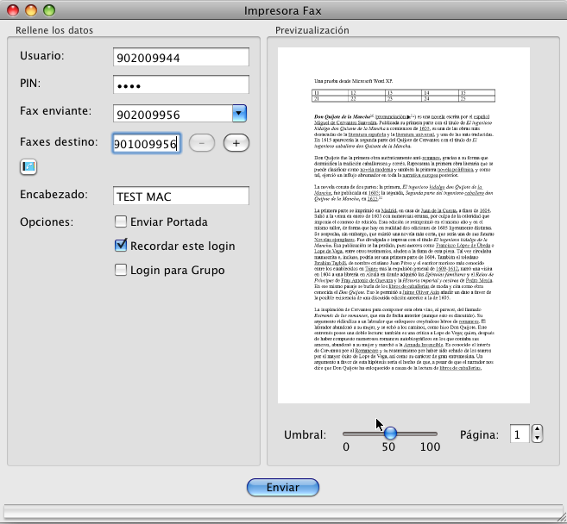The image size is (567, 524).
Task: Close the Impresora Fax window
Action: pyautogui.click(x=14, y=11)
